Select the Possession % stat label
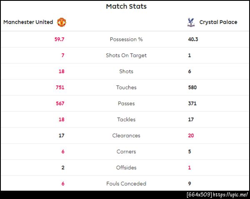 (x=126, y=40)
